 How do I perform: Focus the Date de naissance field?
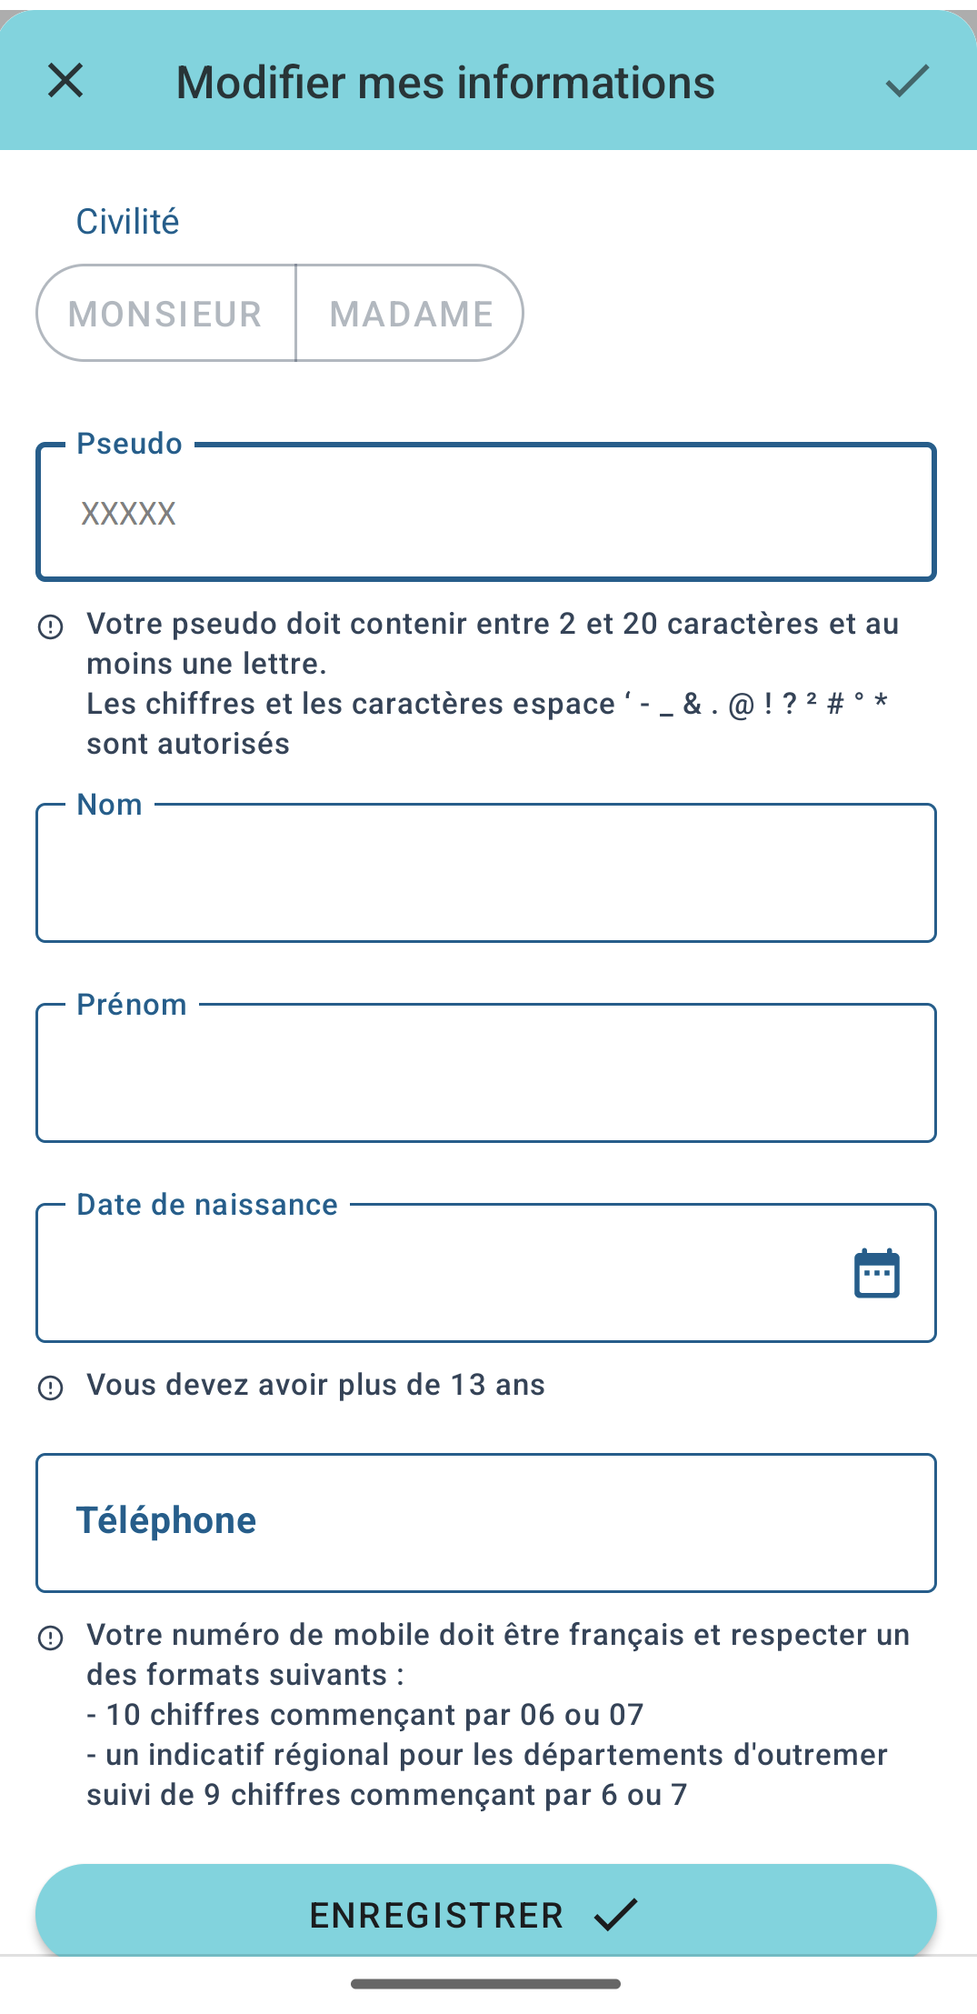[x=486, y=1273]
